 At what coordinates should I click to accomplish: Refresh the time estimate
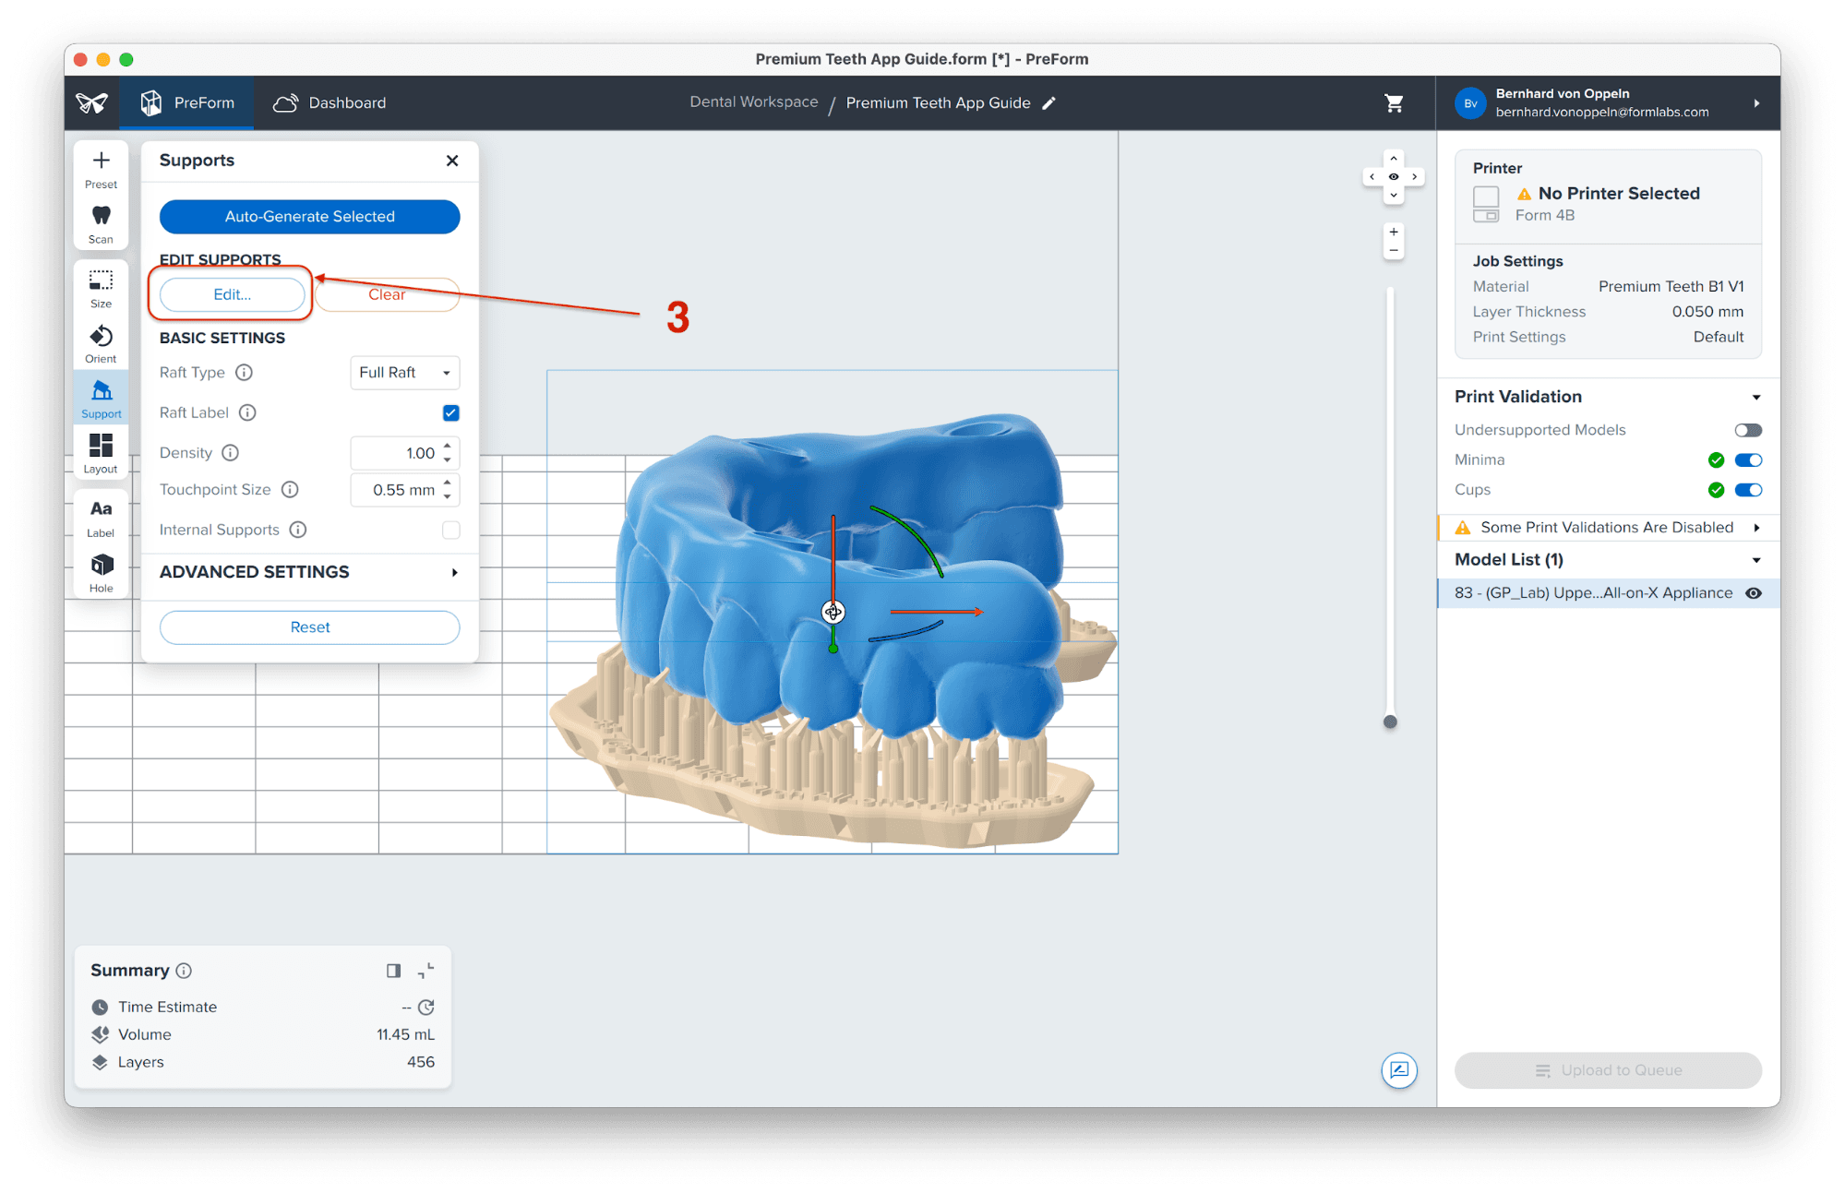[425, 1008]
